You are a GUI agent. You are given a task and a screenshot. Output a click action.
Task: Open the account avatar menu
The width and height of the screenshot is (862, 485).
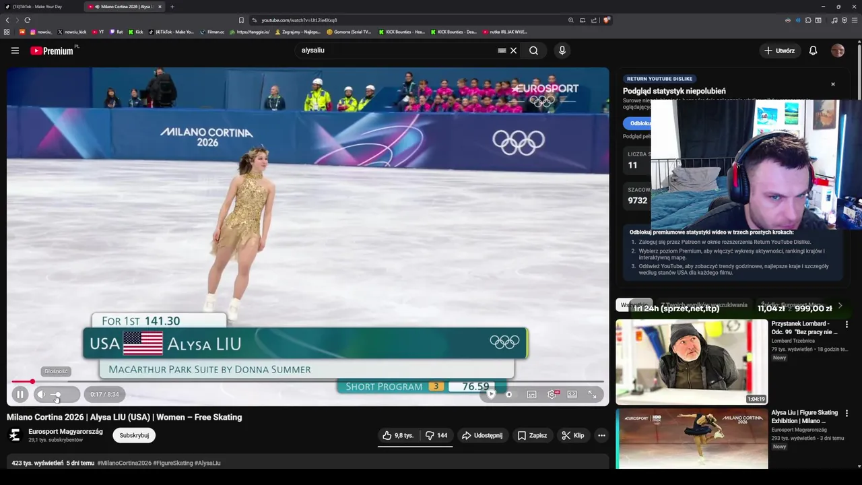point(838,51)
